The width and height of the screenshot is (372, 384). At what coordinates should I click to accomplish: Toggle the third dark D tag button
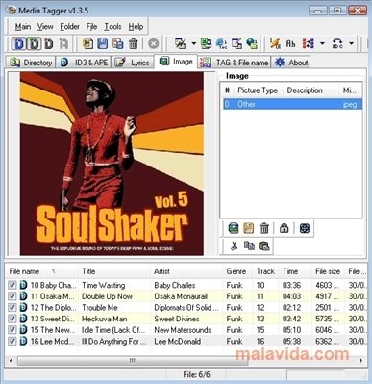(x=49, y=43)
